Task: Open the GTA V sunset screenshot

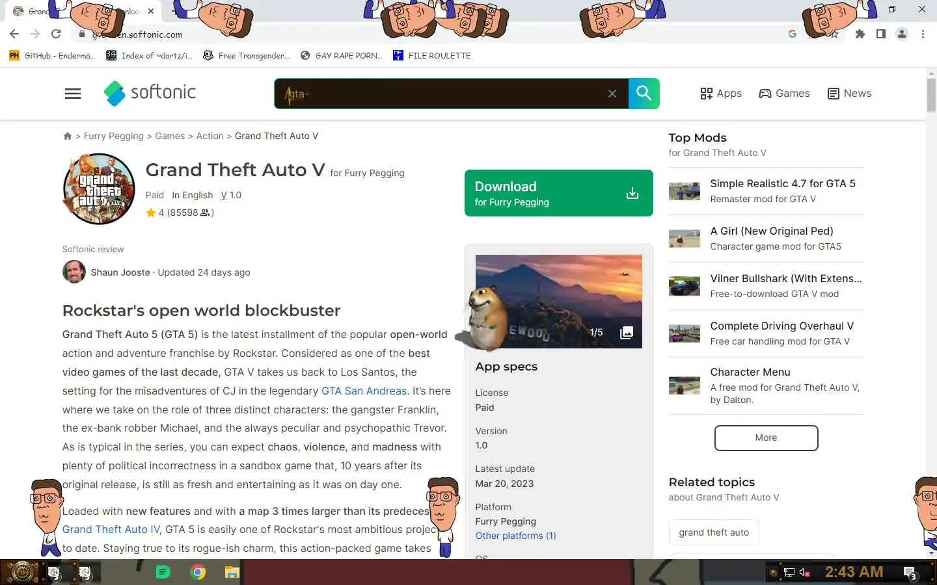Action: click(558, 301)
